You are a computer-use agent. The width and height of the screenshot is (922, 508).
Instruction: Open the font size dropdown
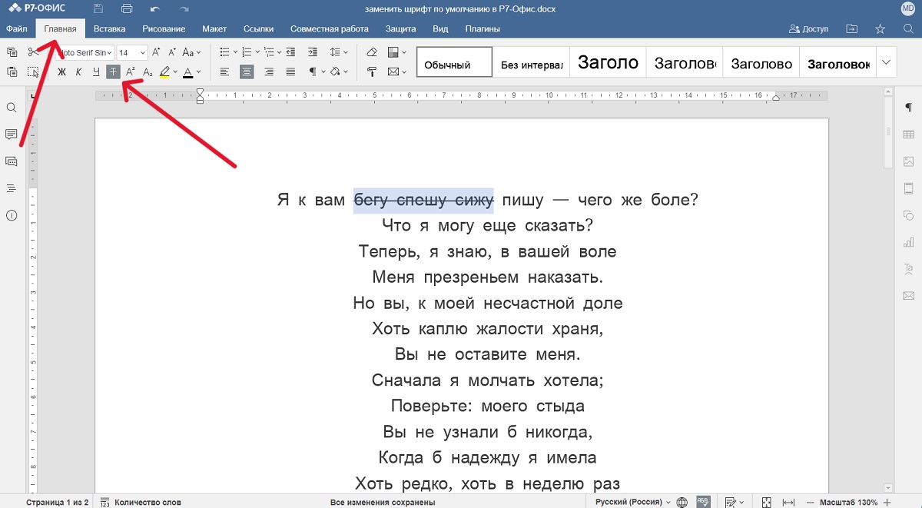142,53
